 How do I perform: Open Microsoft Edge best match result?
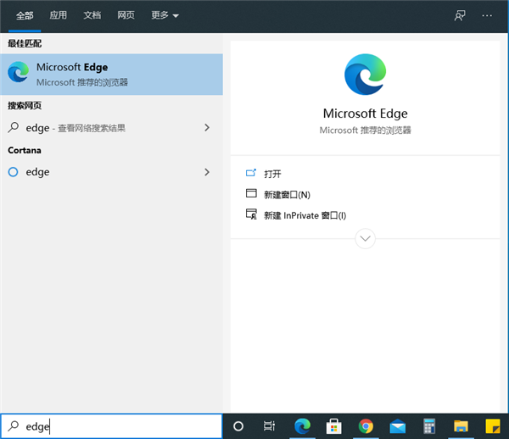[x=111, y=75]
